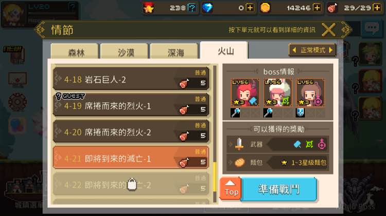Expand the 麵包 reward row
The width and height of the screenshot is (386, 216).
click(278, 162)
